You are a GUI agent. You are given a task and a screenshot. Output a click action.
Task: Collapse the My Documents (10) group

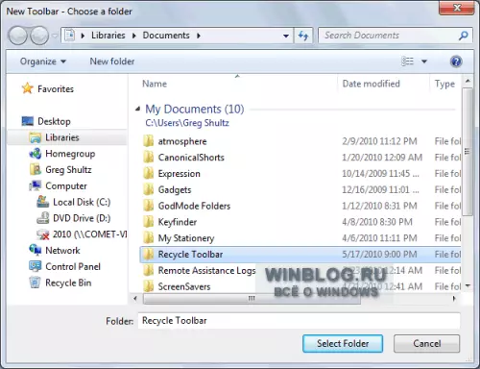coord(138,109)
